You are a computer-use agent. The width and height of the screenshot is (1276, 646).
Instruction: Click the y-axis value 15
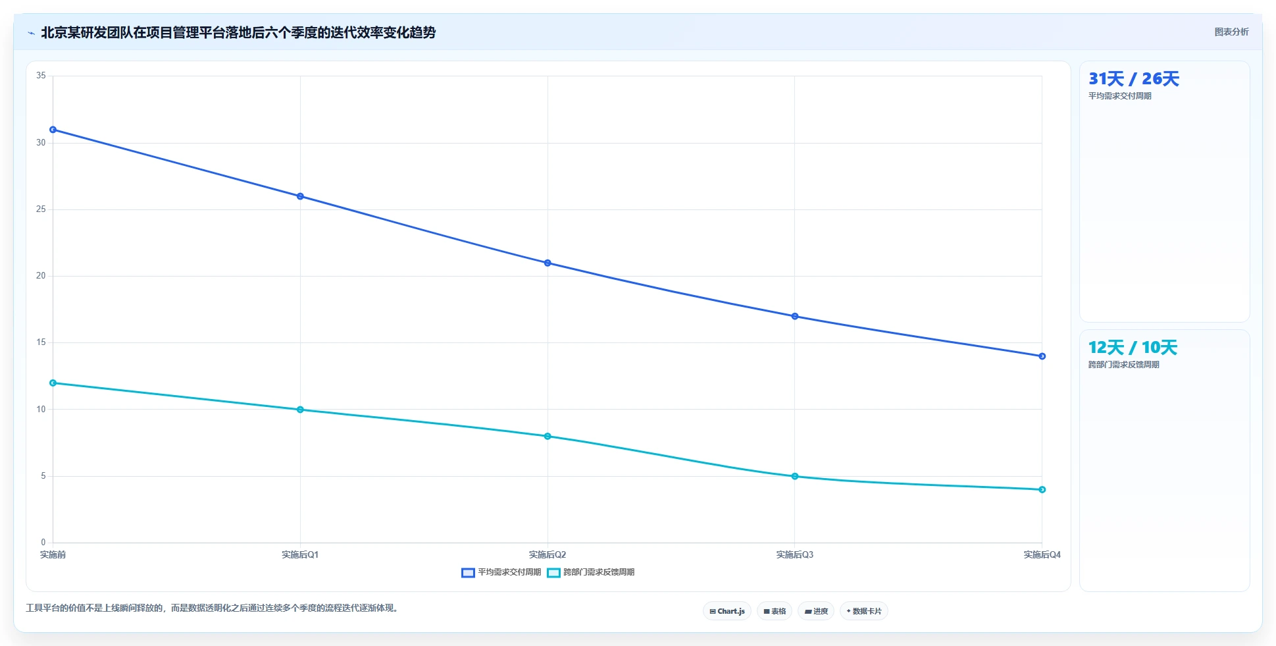(41, 342)
